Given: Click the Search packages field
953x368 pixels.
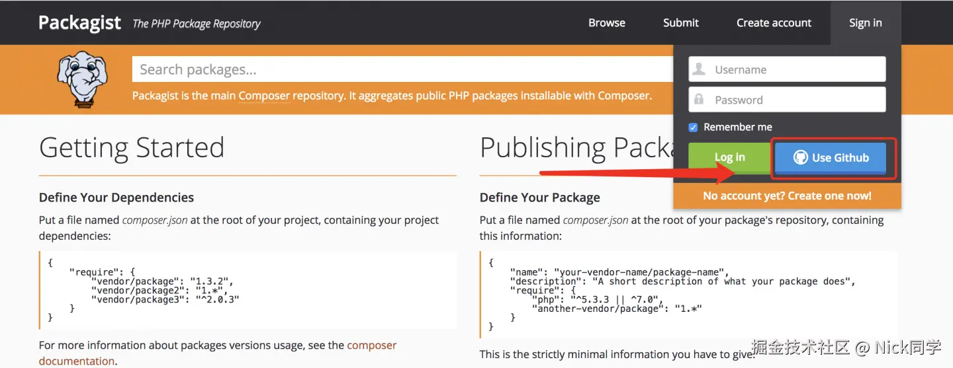Looking at the screenshot, I should point(397,69).
